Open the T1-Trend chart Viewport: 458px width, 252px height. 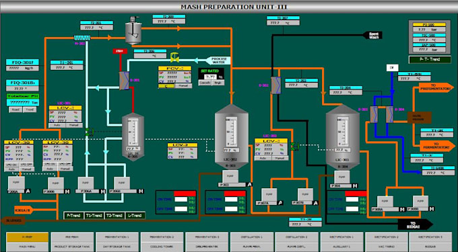click(94, 216)
